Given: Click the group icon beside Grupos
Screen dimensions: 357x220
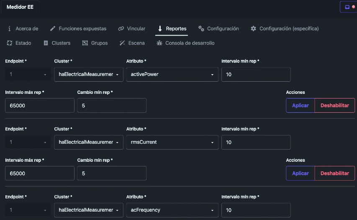Looking at the screenshot, I should pyautogui.click(x=85, y=43).
